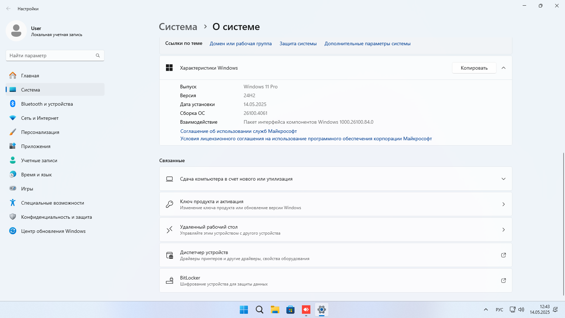The image size is (565, 318).
Task: Click the Accessibility figure icon
Action: point(13,203)
